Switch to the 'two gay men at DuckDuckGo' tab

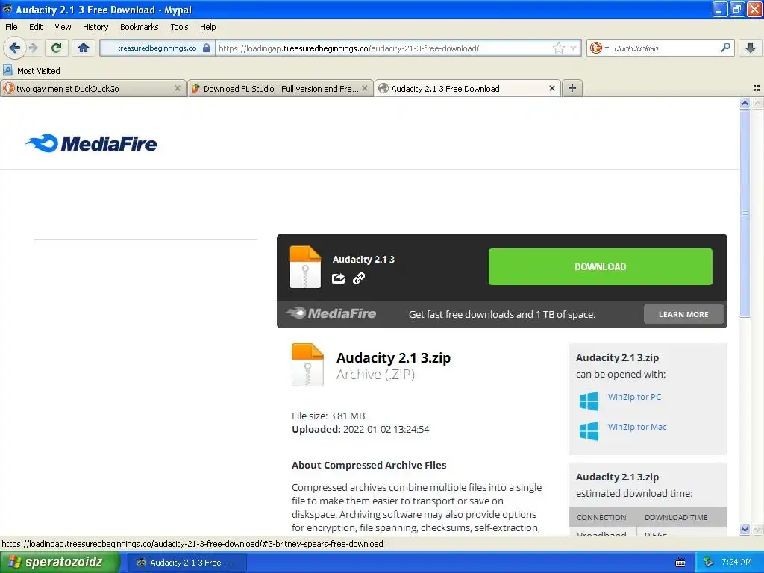pos(93,88)
